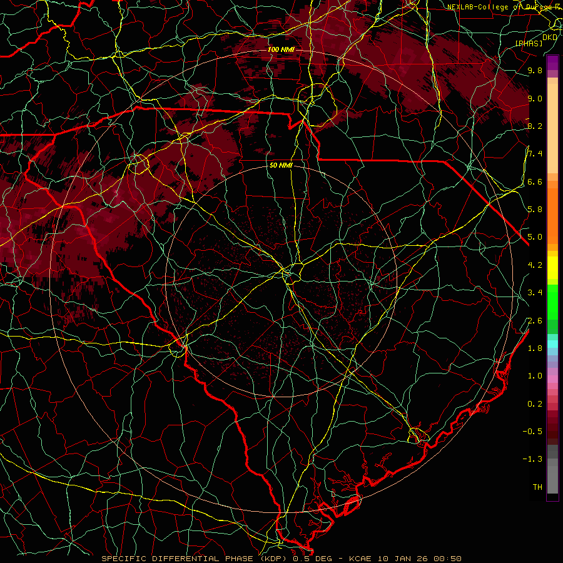
Task: Click the cyan segment of the color bar
Action: 552,344
